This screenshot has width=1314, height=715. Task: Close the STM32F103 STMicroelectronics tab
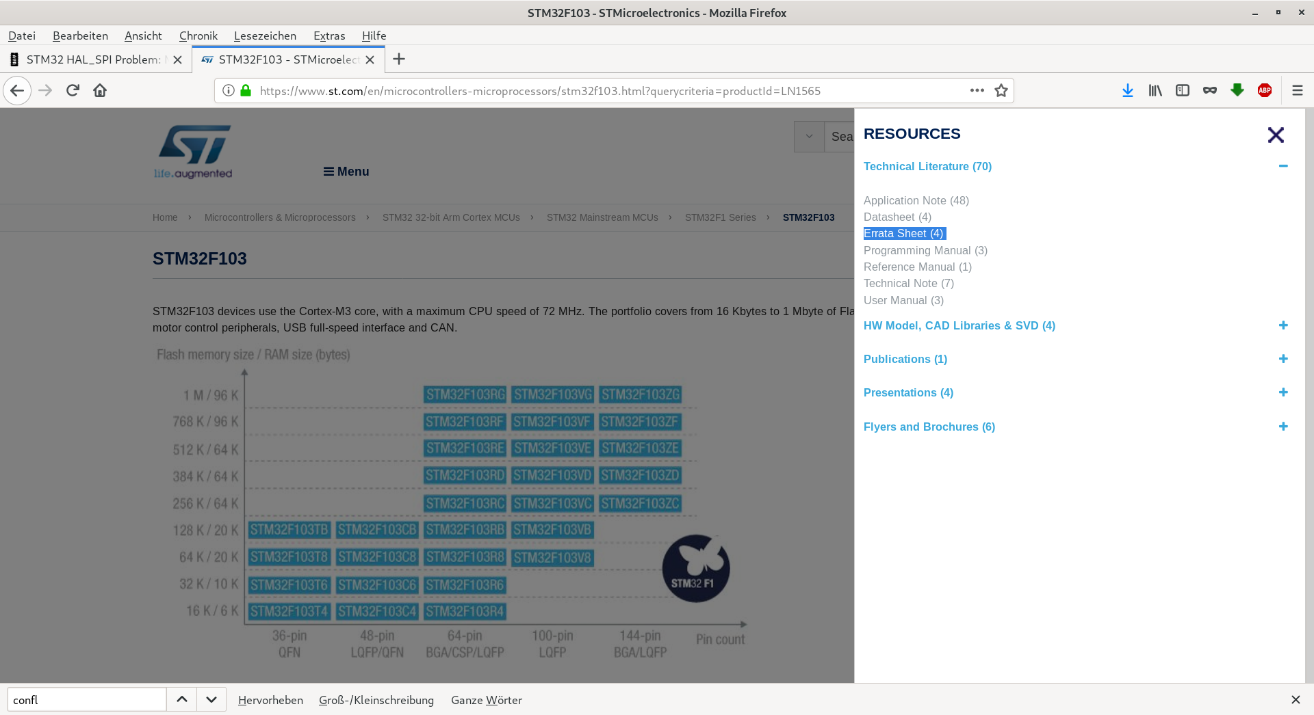pos(370,59)
